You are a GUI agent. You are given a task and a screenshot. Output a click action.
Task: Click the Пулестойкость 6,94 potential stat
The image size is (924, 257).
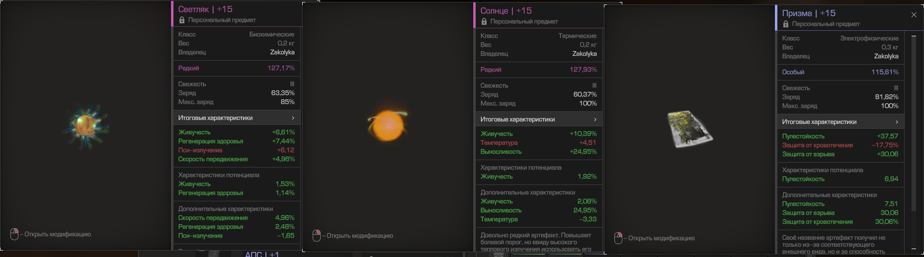pos(840,179)
